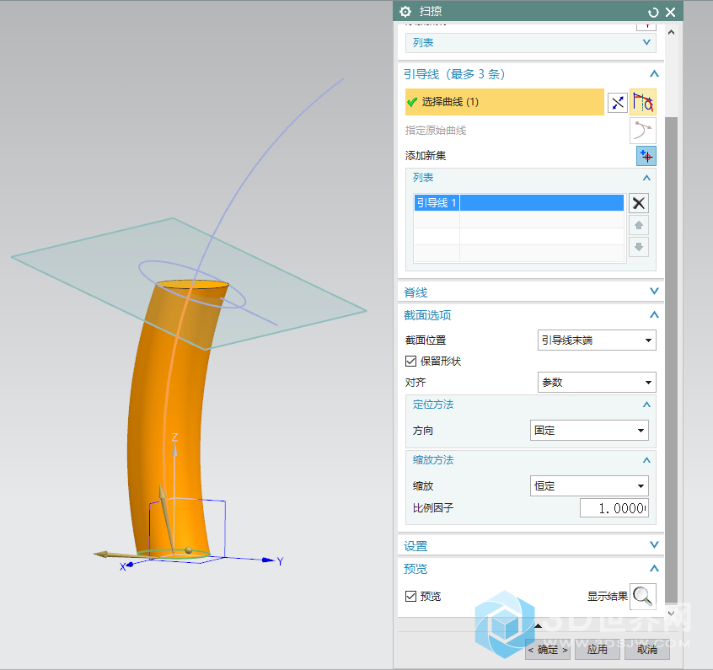The image size is (713, 670).
Task: Toggle the 保留形状 checkbox
Action: (x=410, y=362)
